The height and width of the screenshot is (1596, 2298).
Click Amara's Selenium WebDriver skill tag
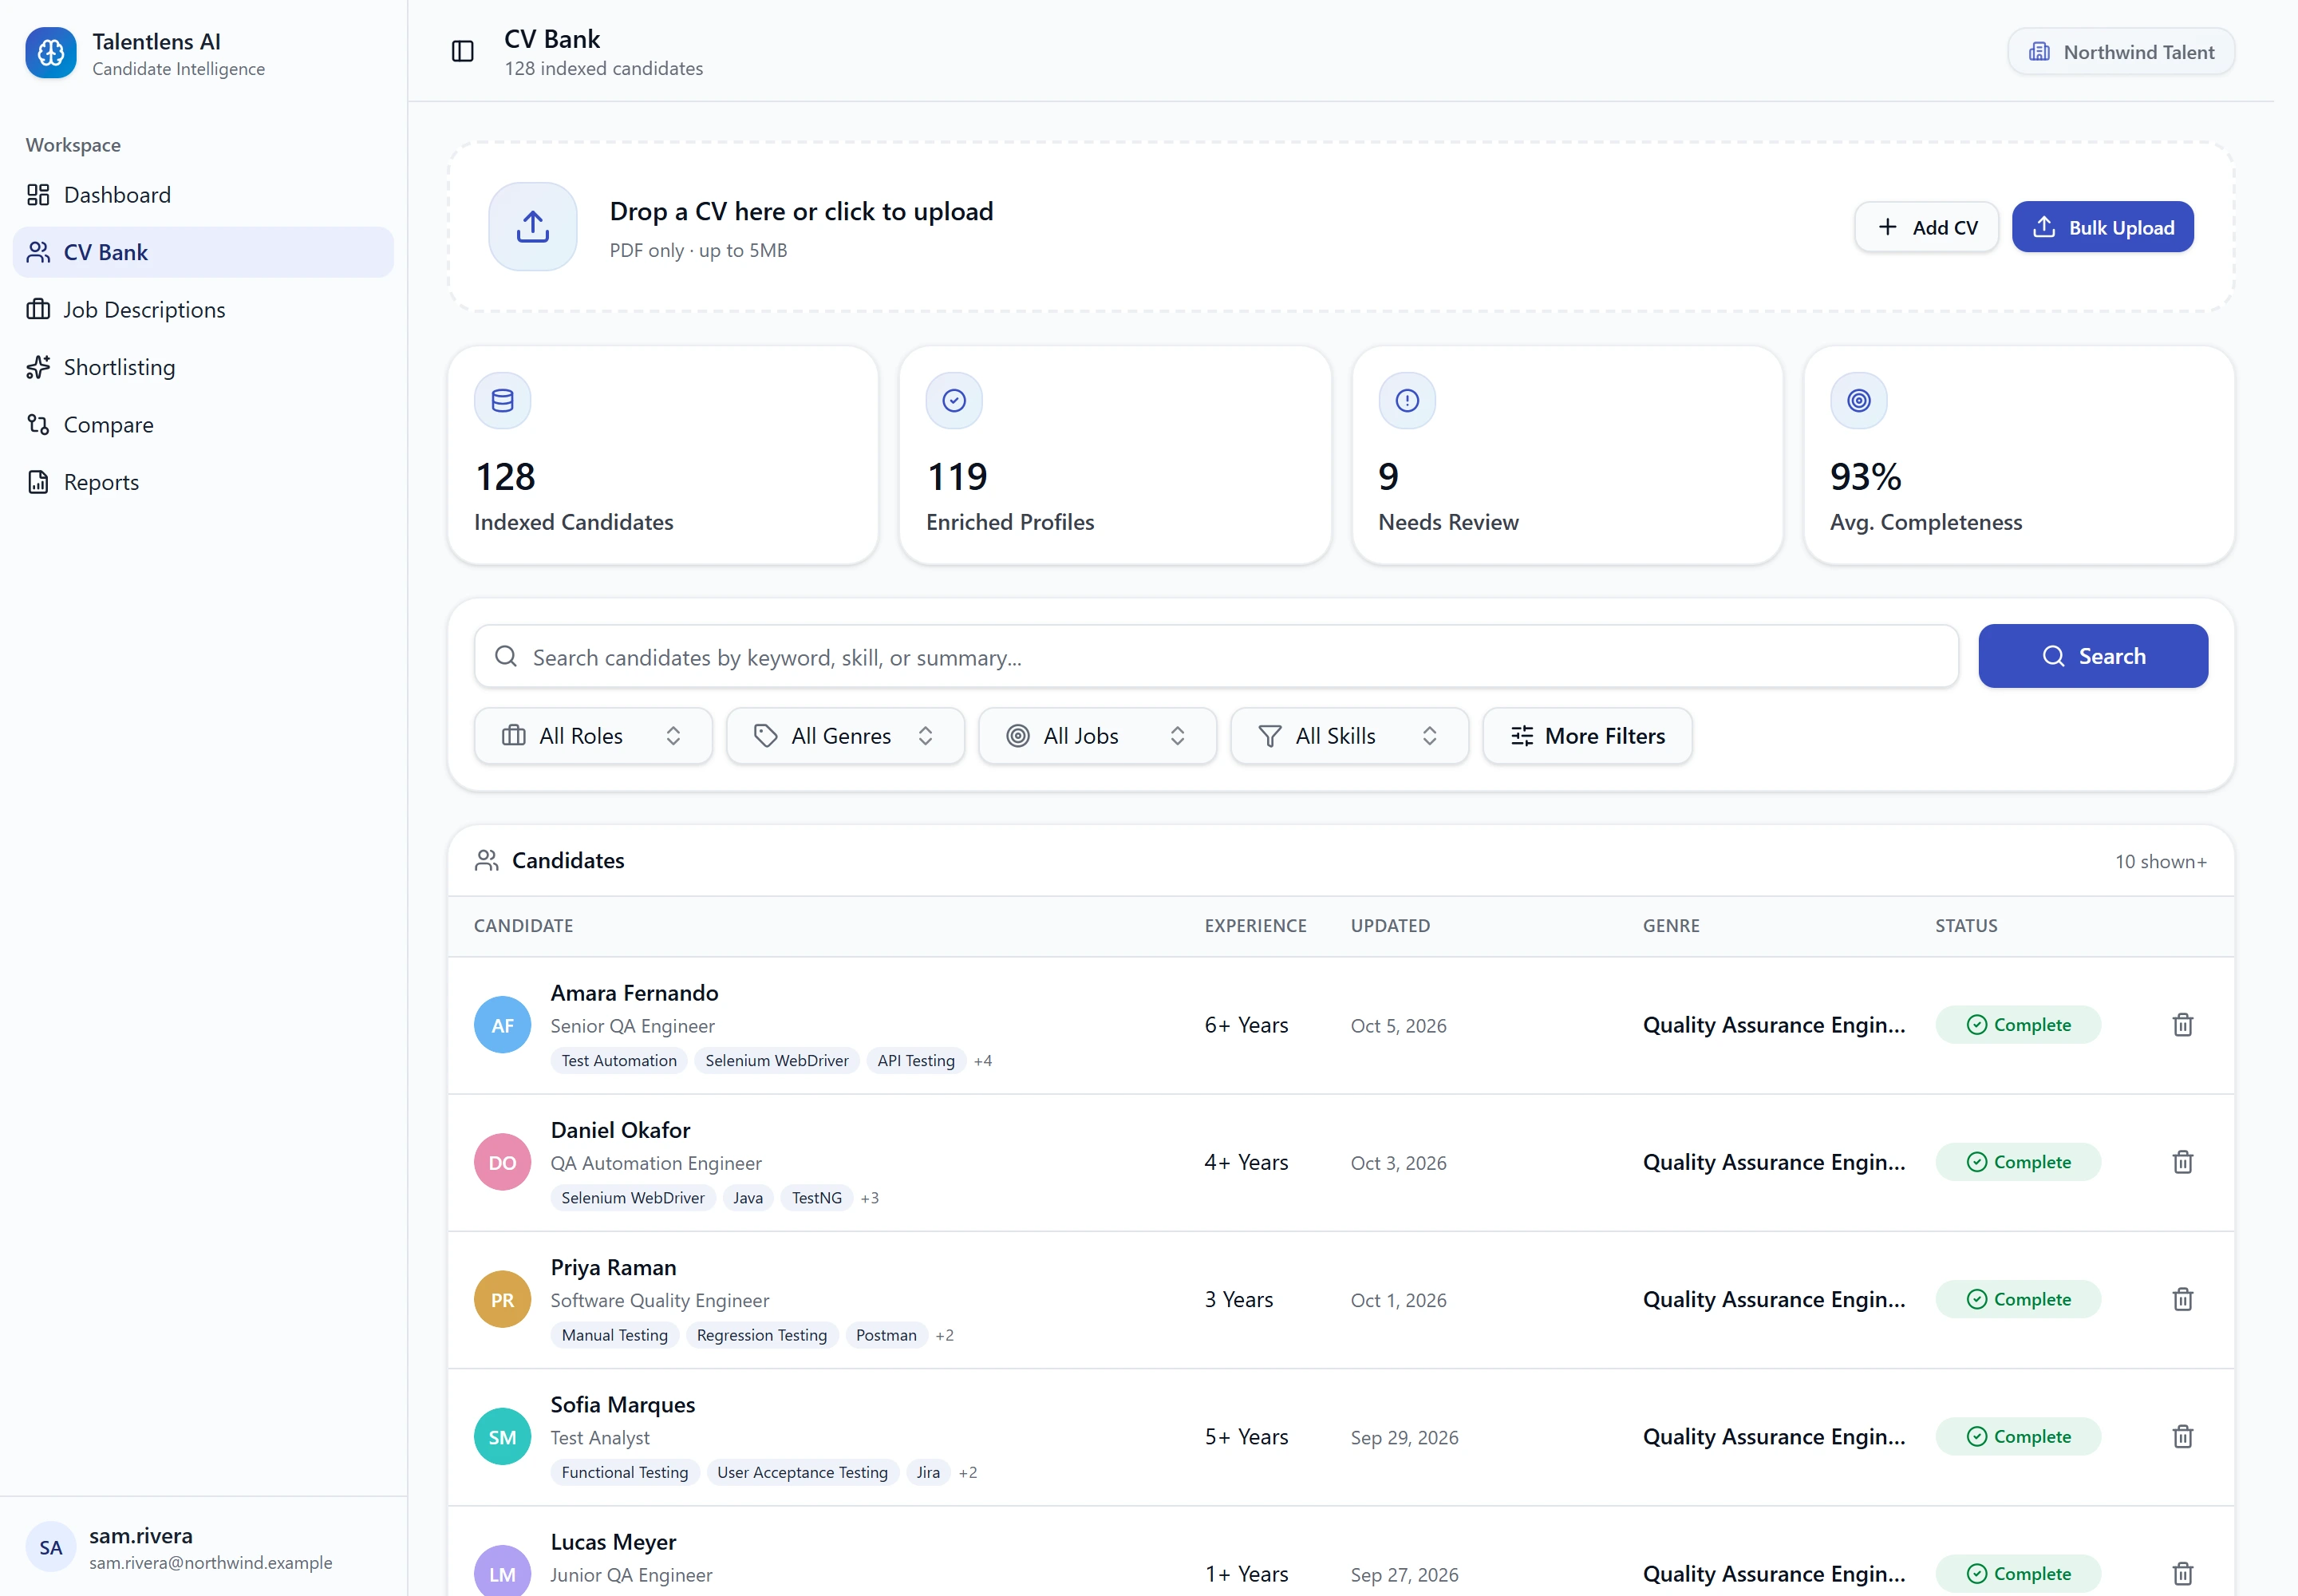[x=777, y=1061]
